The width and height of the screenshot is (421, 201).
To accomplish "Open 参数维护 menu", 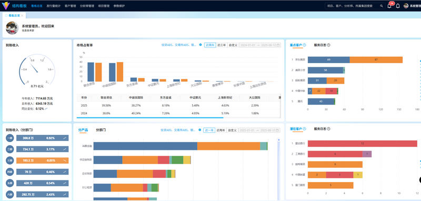I will (x=119, y=6).
